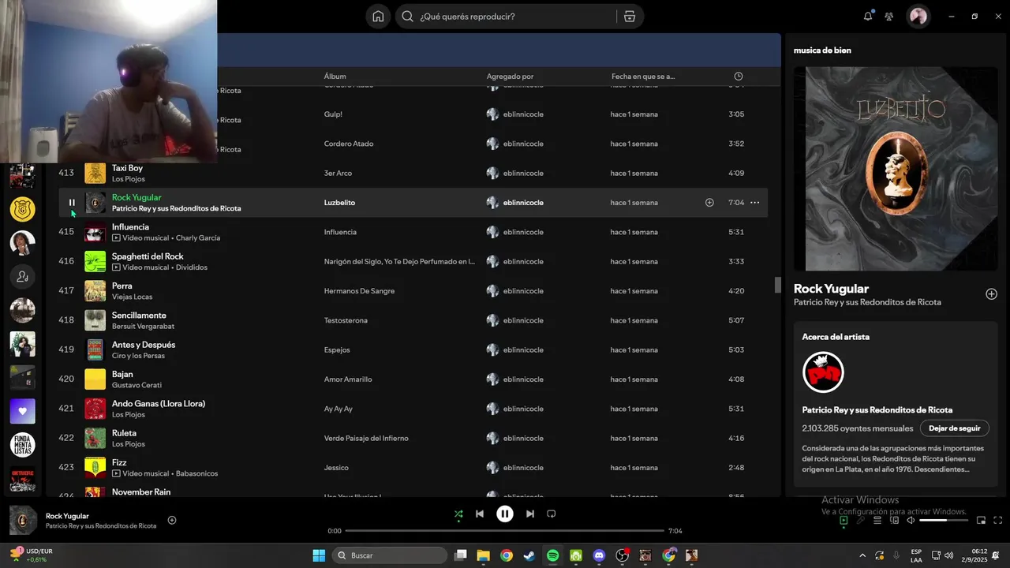The width and height of the screenshot is (1010, 568).
Task: Open 'musica de bien' playlist title link
Action: [x=822, y=50]
